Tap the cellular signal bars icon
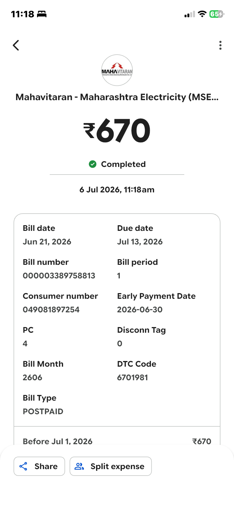 point(190,14)
